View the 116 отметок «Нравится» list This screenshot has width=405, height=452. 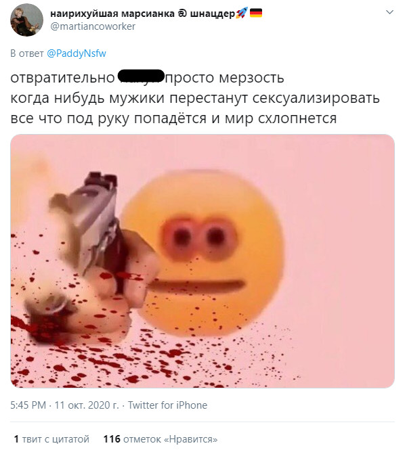(161, 439)
